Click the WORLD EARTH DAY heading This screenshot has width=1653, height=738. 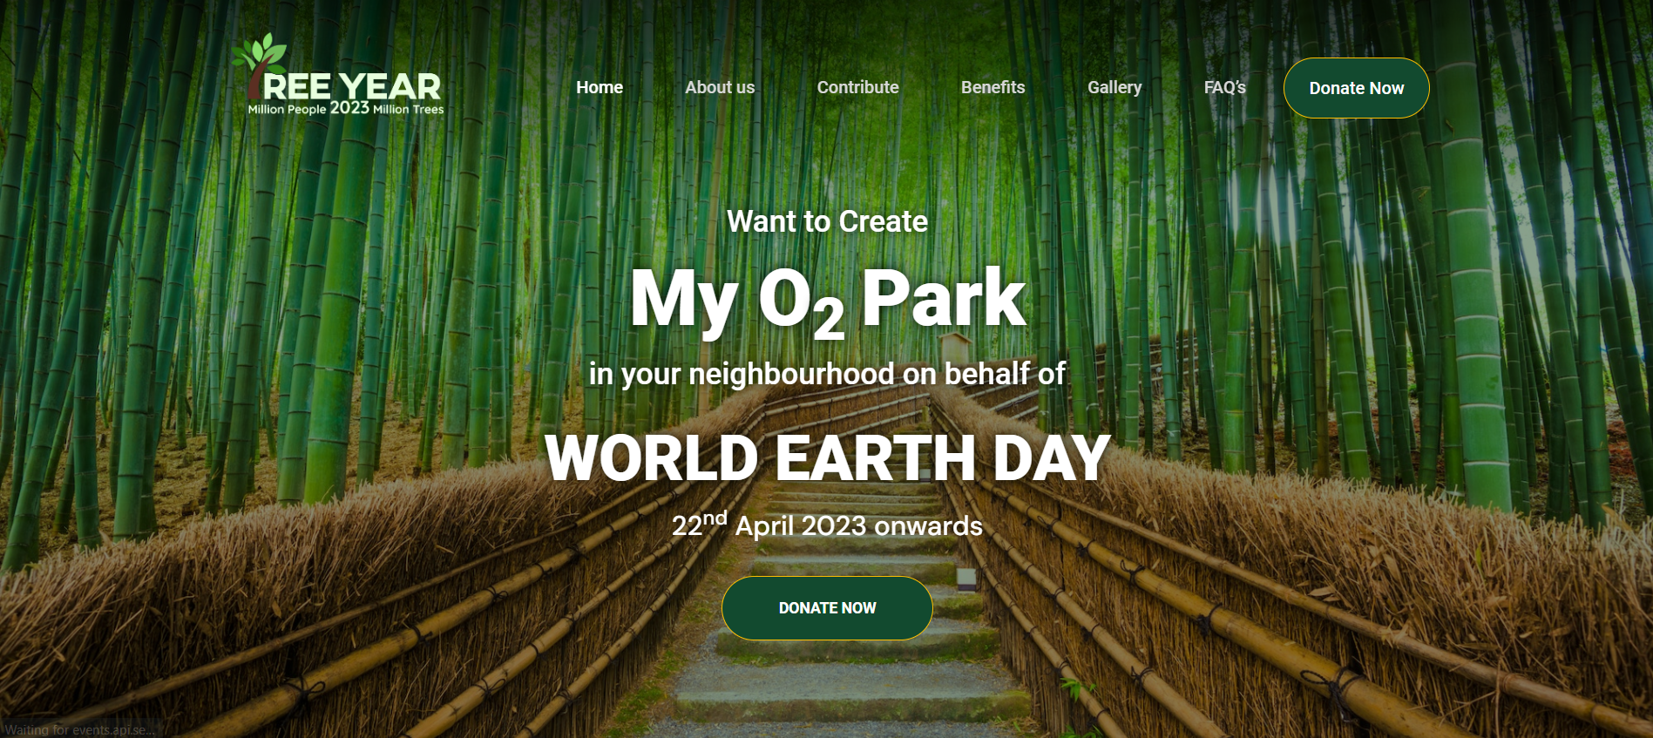tap(827, 458)
